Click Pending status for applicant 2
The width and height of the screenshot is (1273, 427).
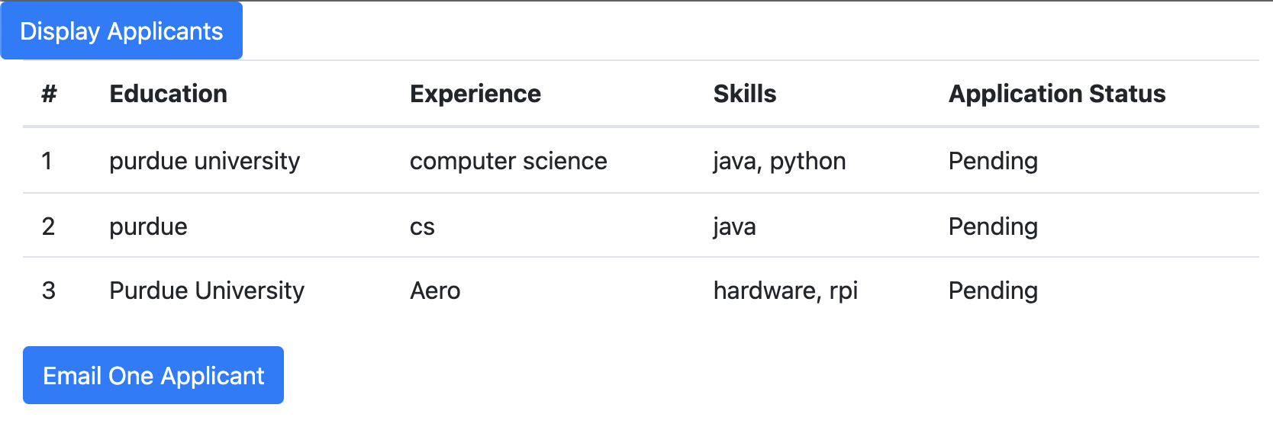click(x=993, y=226)
